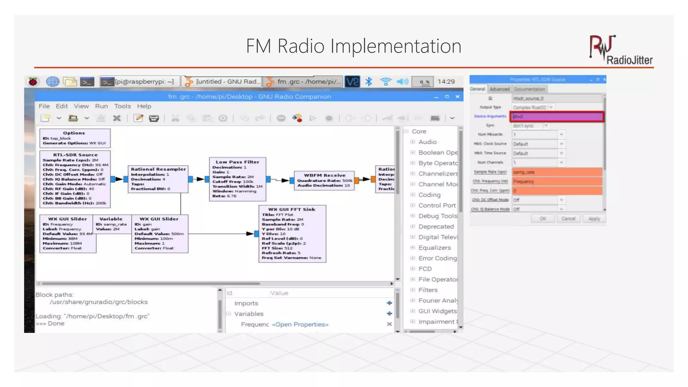Click the Bluetooth tray icon
This screenshot has width=688, height=387.
pos(369,82)
